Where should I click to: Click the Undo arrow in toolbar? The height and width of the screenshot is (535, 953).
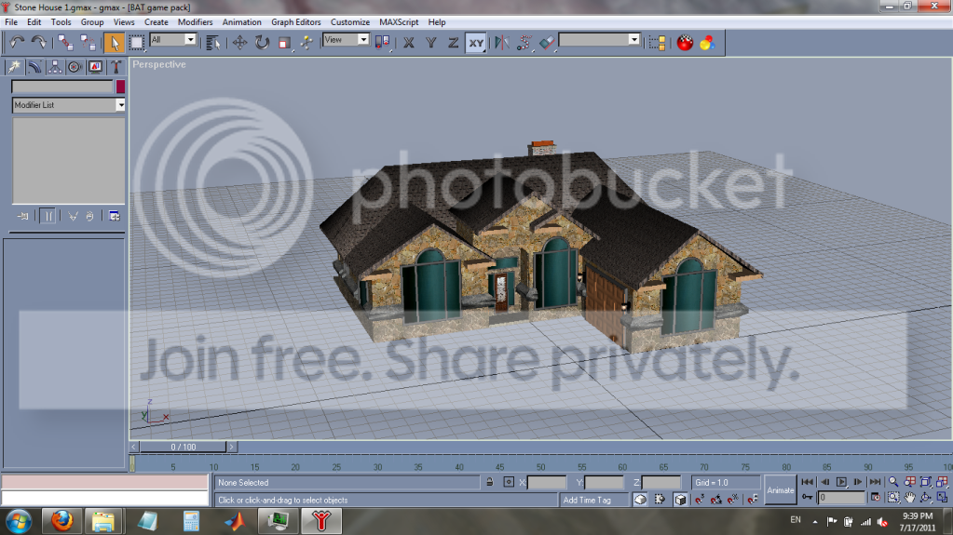pyautogui.click(x=17, y=43)
